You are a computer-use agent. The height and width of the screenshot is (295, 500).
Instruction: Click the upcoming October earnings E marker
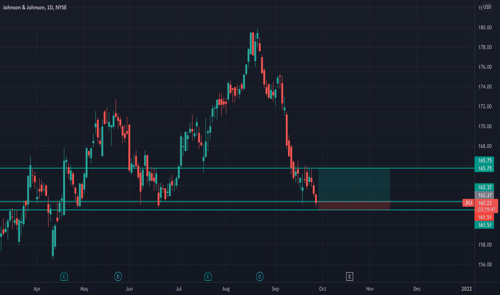pos(349,277)
